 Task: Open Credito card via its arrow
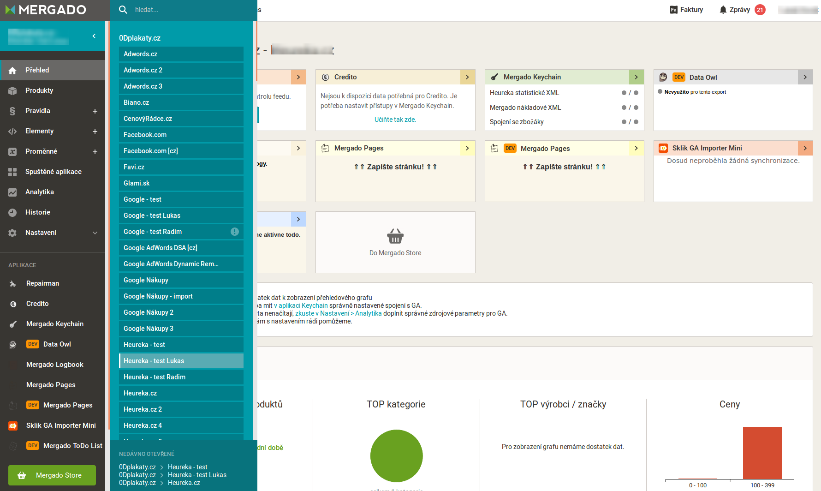pos(468,77)
